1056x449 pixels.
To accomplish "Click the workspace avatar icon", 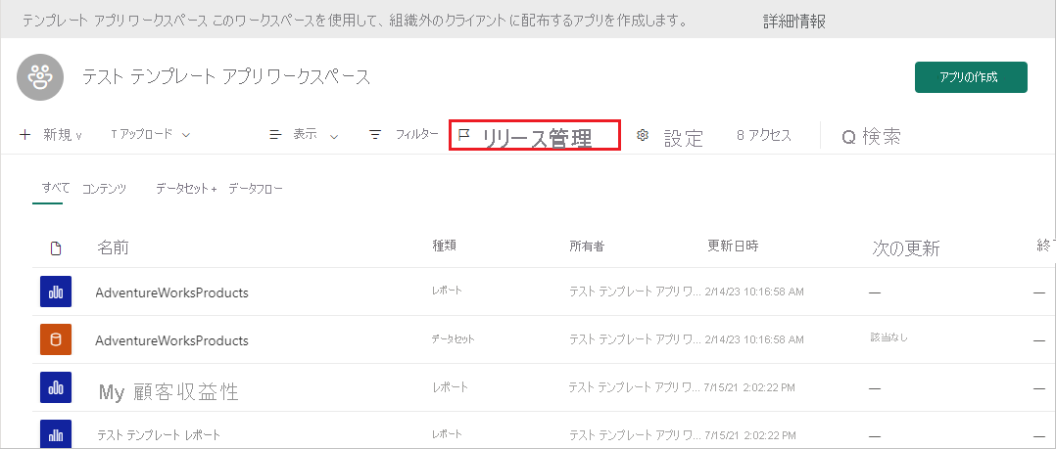I will (40, 77).
